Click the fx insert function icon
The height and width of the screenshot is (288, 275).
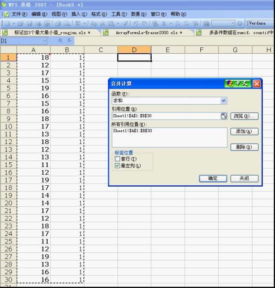[x=70, y=41]
